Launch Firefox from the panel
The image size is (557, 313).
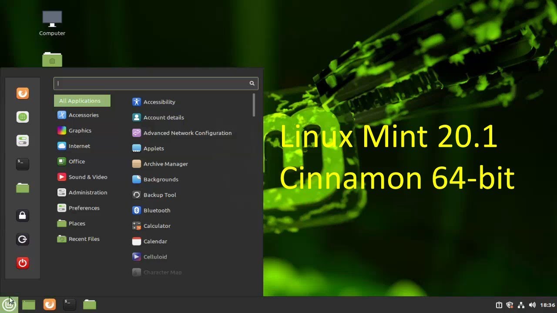point(50,304)
